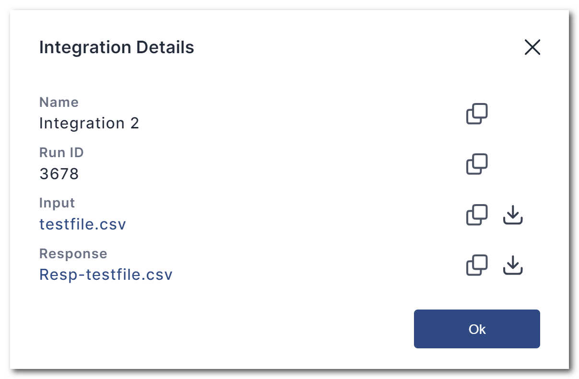Copy the integration Name value
The height and width of the screenshot is (379, 579).
tap(477, 114)
